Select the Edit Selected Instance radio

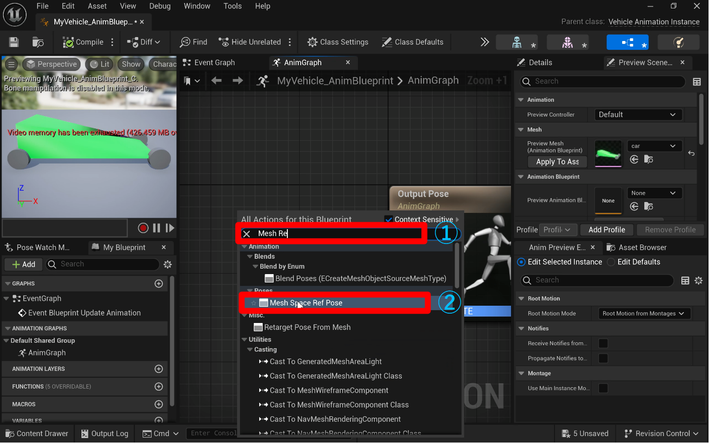click(x=521, y=262)
